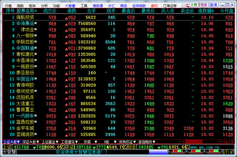Open the 全球指数 menu
The width and height of the screenshot is (237, 157).
tap(139, 6)
